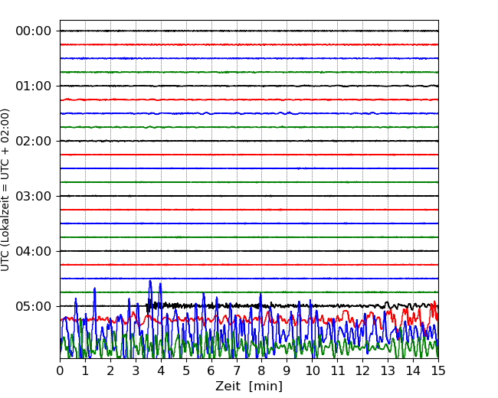Click the x-axis tick label 10
This screenshot has height=398, width=498.
point(312,370)
